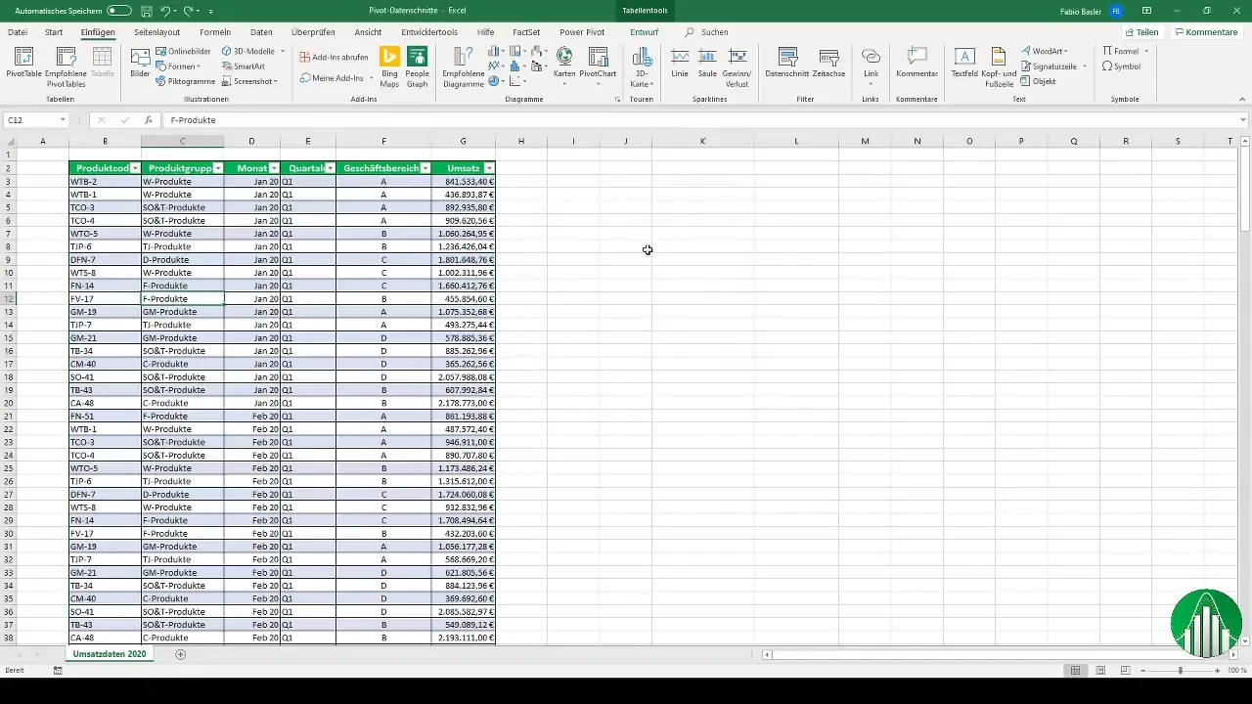
Task: Open the 3D-Karte button
Action: tap(642, 66)
